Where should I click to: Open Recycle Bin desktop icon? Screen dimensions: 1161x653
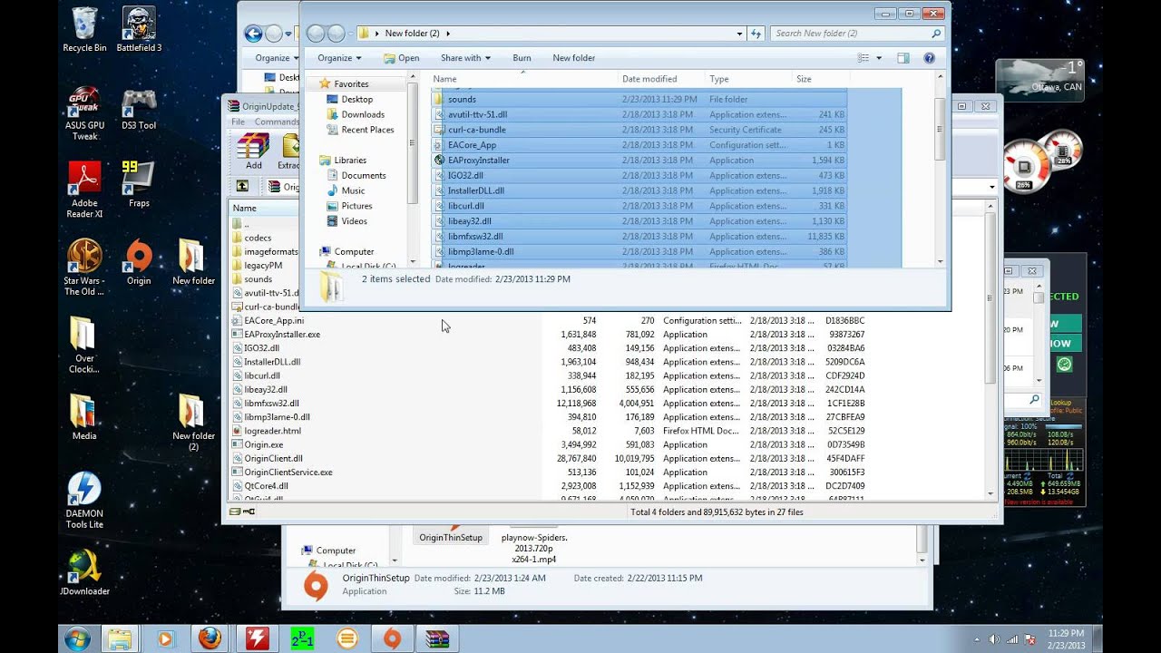tap(84, 30)
